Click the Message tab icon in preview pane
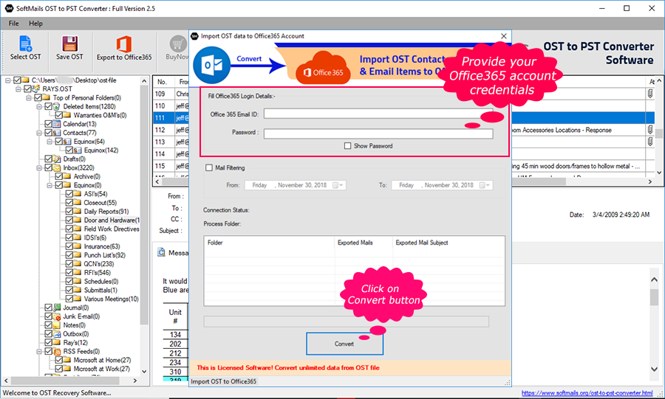The height and width of the screenshot is (399, 665). pyautogui.click(x=161, y=252)
